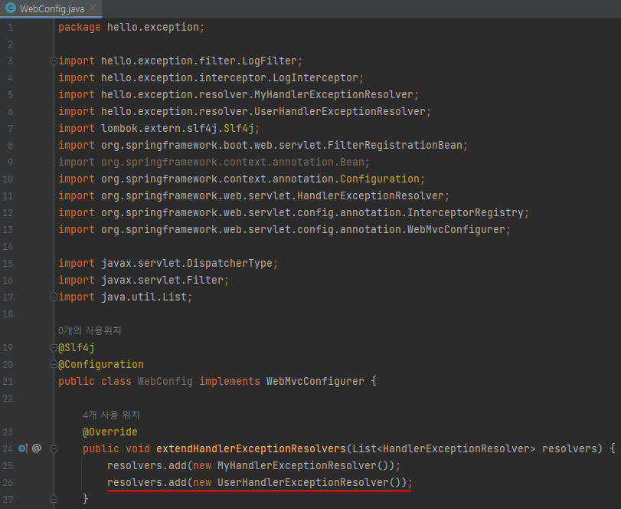Open the '4개 사용 위치' usages hint
The height and width of the screenshot is (509, 621).
(x=111, y=415)
